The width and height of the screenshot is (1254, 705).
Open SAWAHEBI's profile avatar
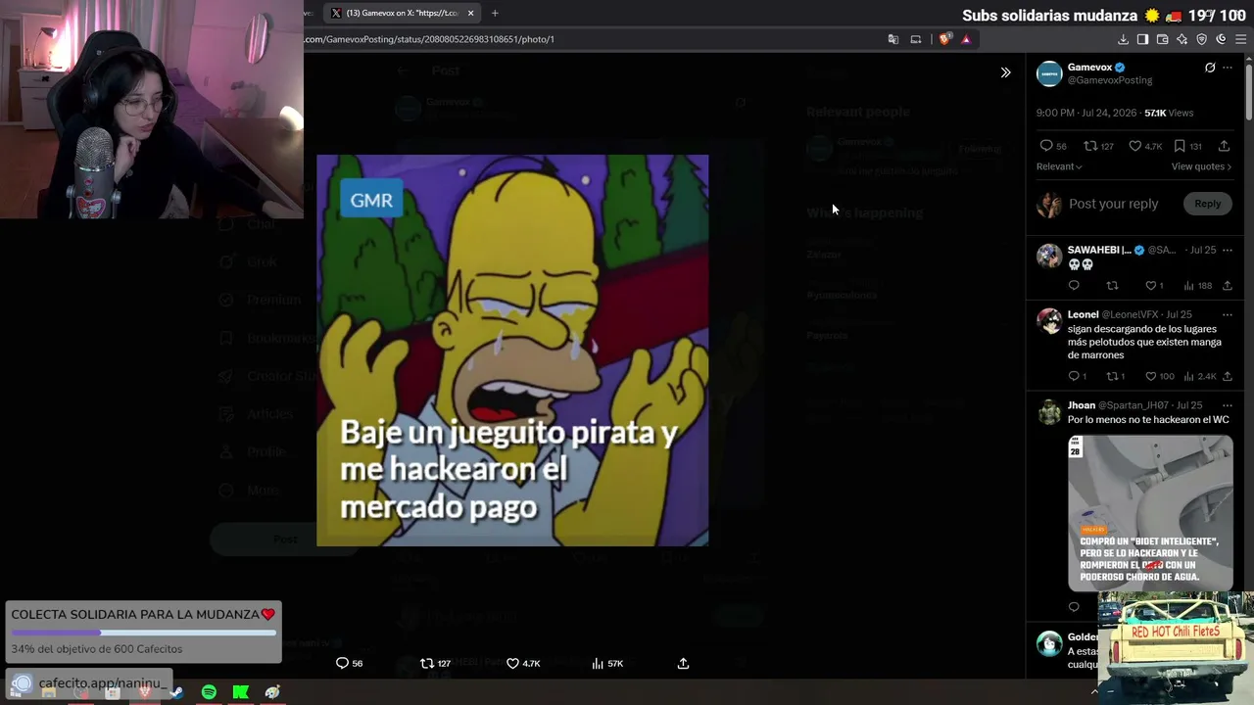(1049, 256)
